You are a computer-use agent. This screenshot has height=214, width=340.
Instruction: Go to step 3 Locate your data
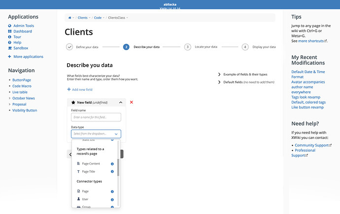pos(188,47)
